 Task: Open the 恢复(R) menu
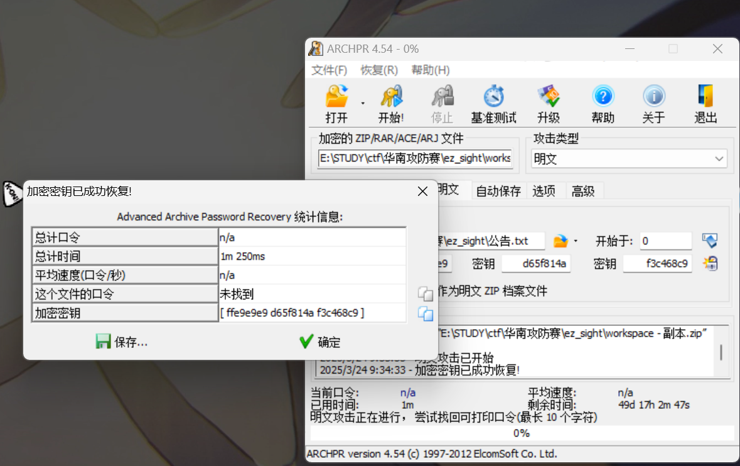(379, 70)
